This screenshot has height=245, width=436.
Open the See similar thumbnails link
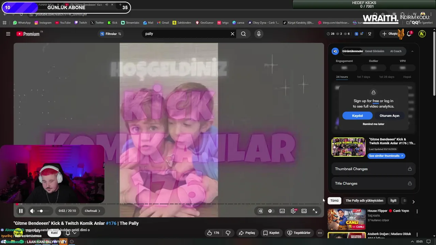coord(386,156)
